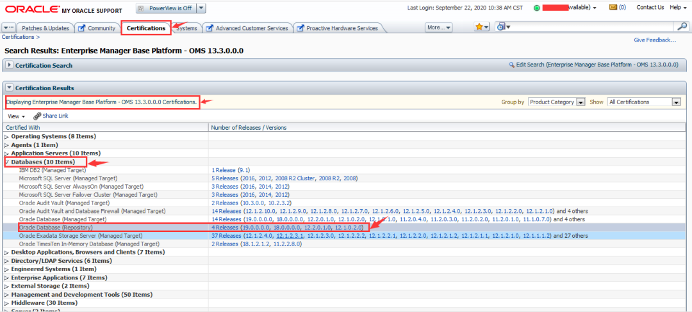The height and width of the screenshot is (312, 692).
Task: Expand Agents (1 Item) row
Action: pos(6,144)
